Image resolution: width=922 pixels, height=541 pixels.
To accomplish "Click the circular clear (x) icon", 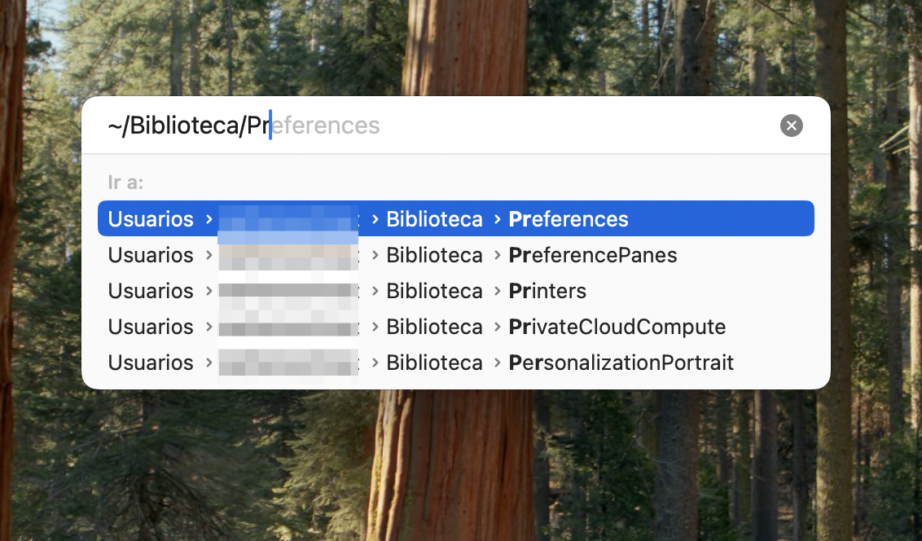I will (x=791, y=125).
